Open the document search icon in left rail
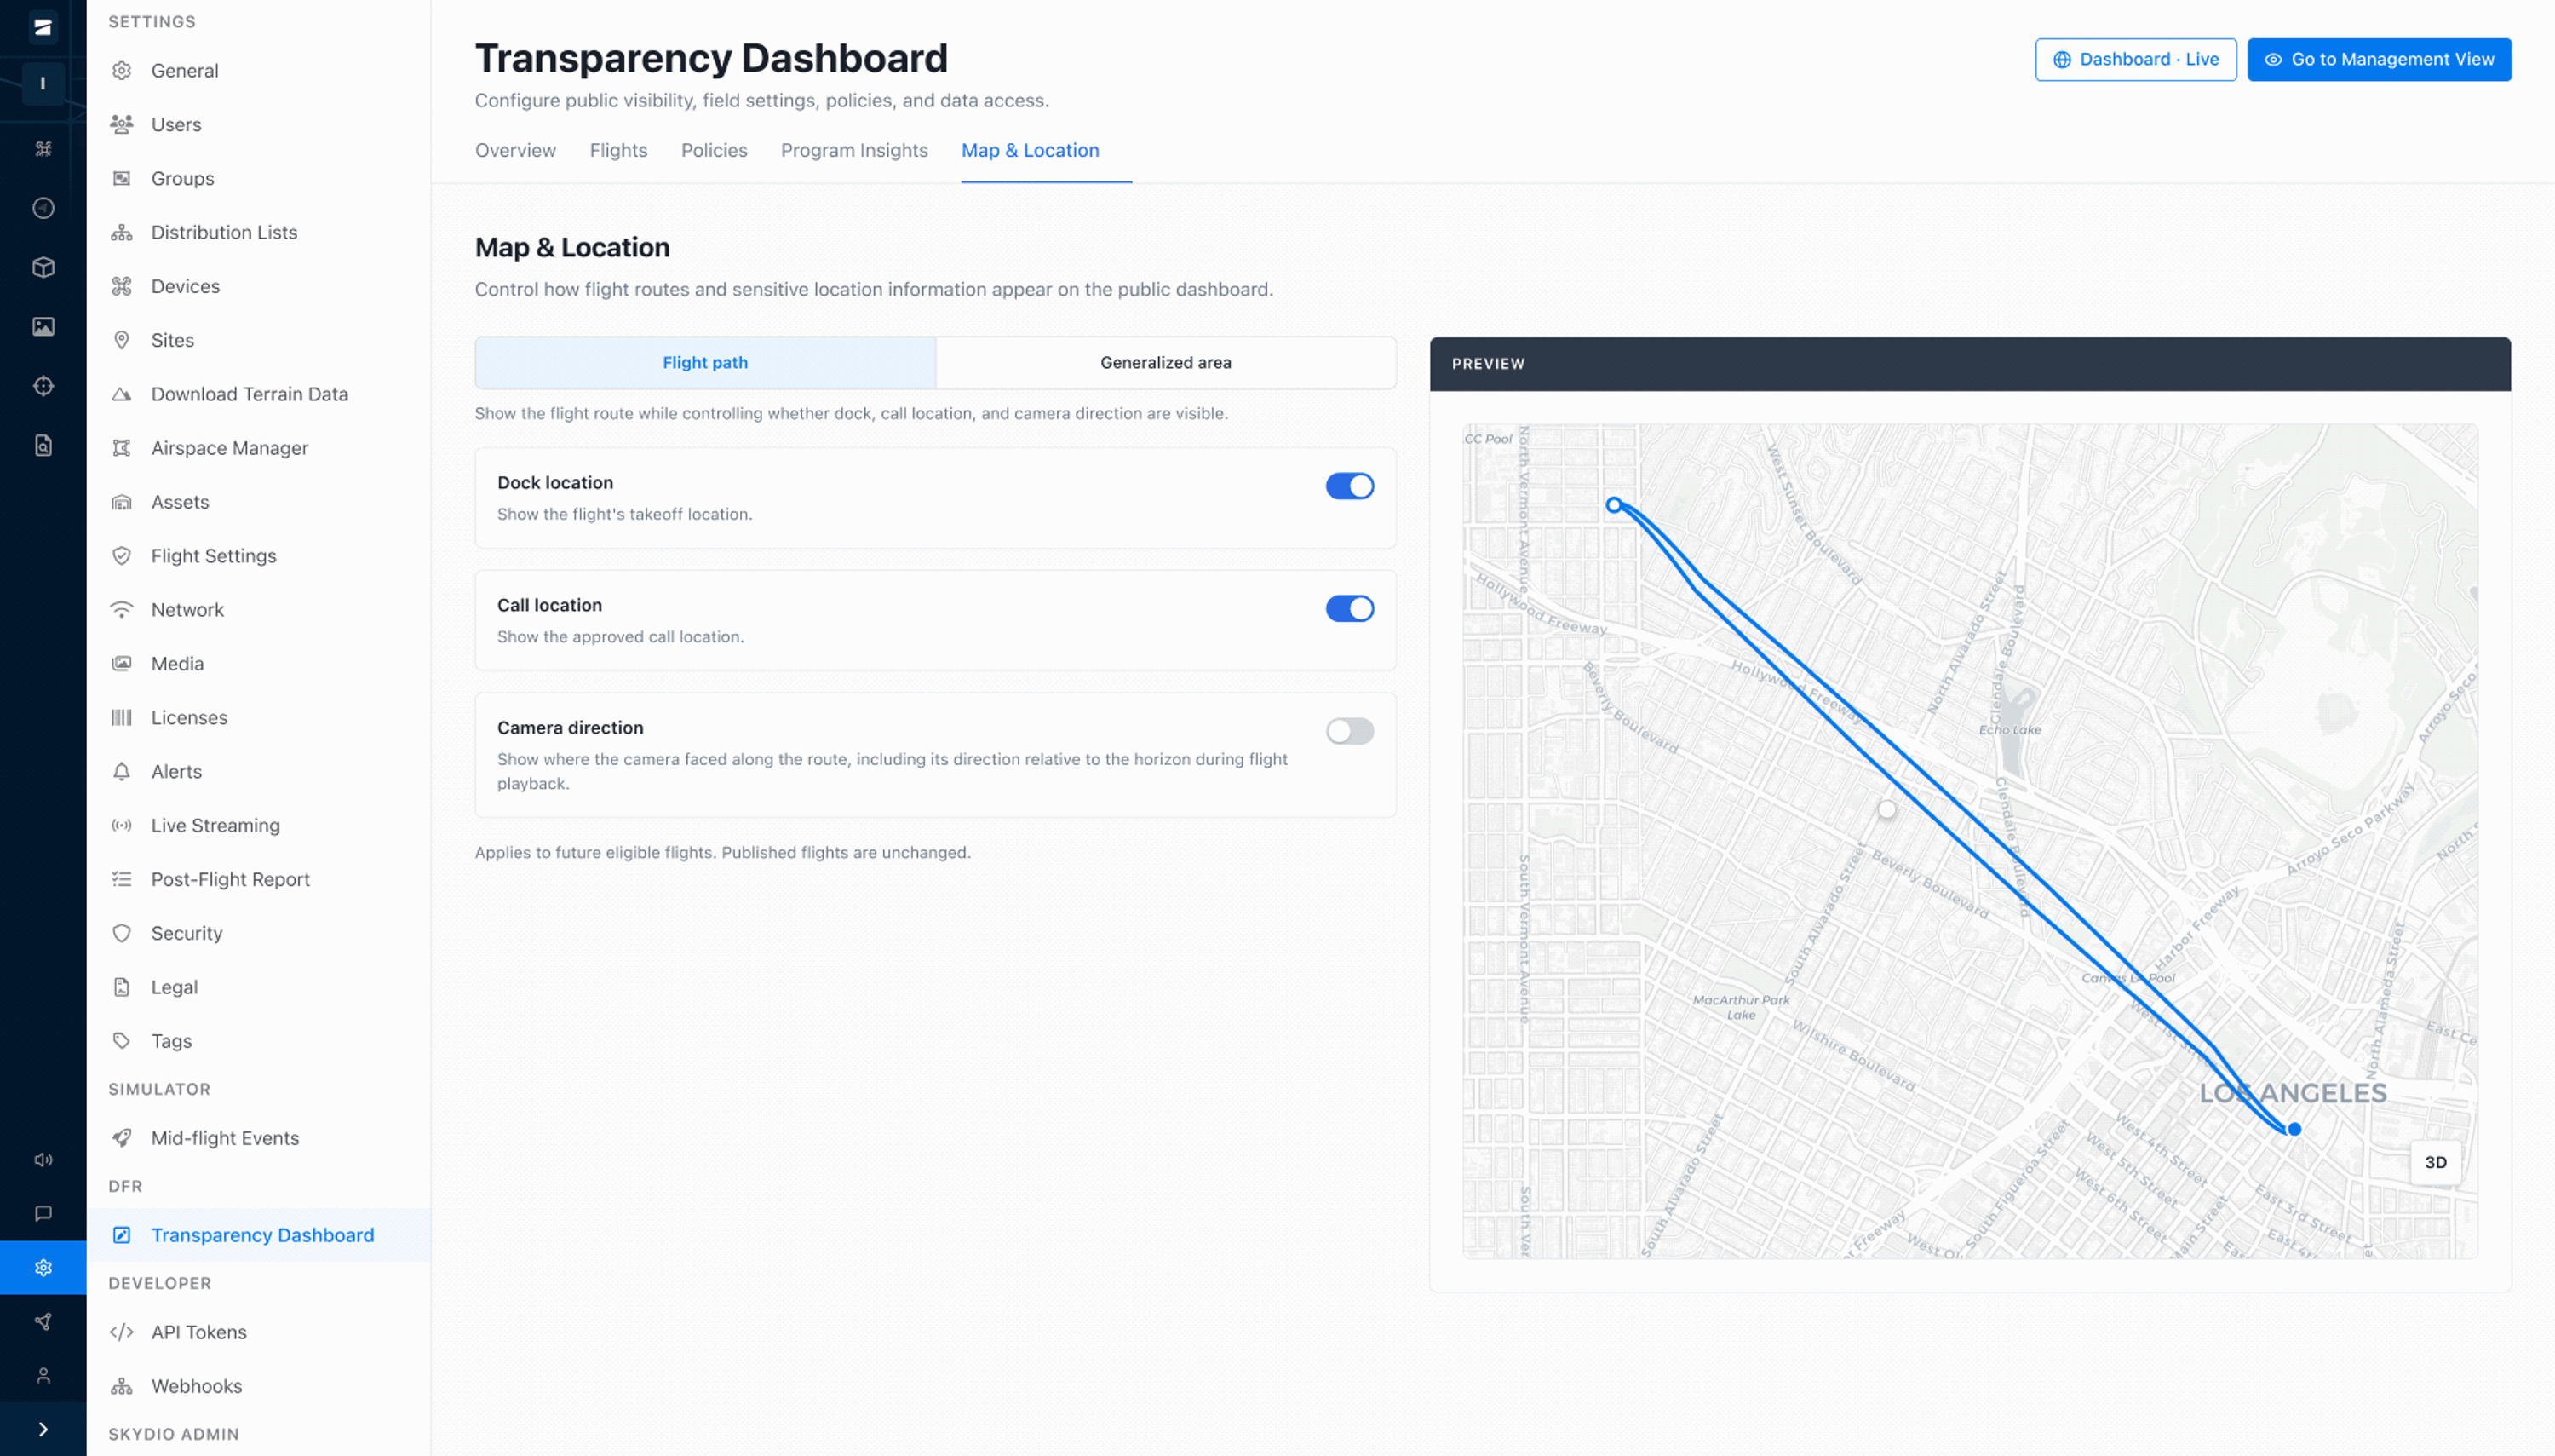Image resolution: width=2555 pixels, height=1456 pixels. click(43, 445)
